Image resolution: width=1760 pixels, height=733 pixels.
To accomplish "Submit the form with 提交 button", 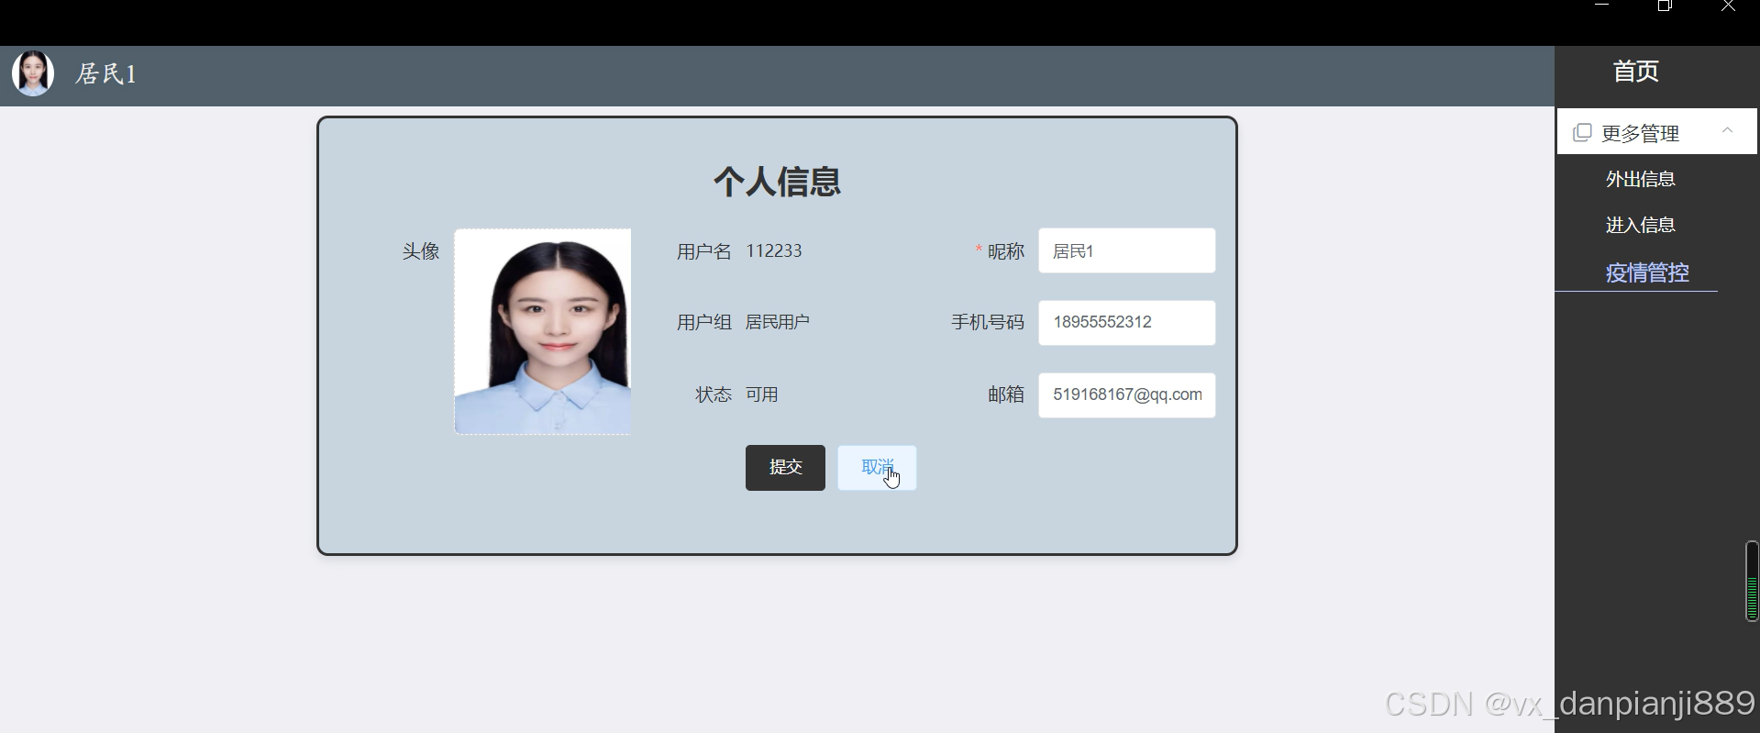I will click(785, 468).
